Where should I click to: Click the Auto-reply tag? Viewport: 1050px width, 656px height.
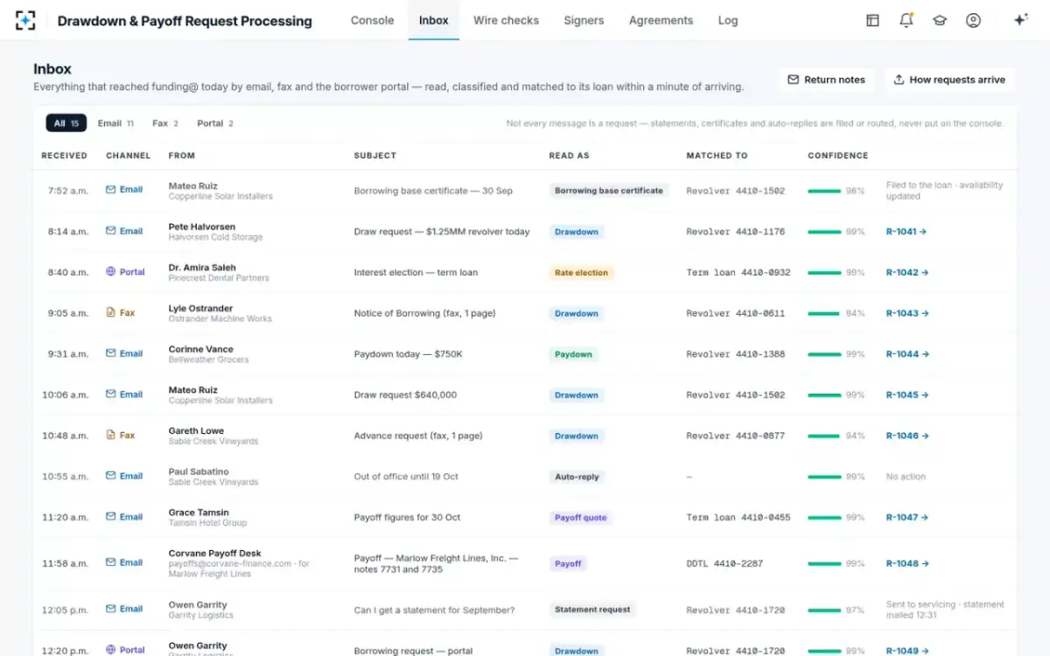577,477
